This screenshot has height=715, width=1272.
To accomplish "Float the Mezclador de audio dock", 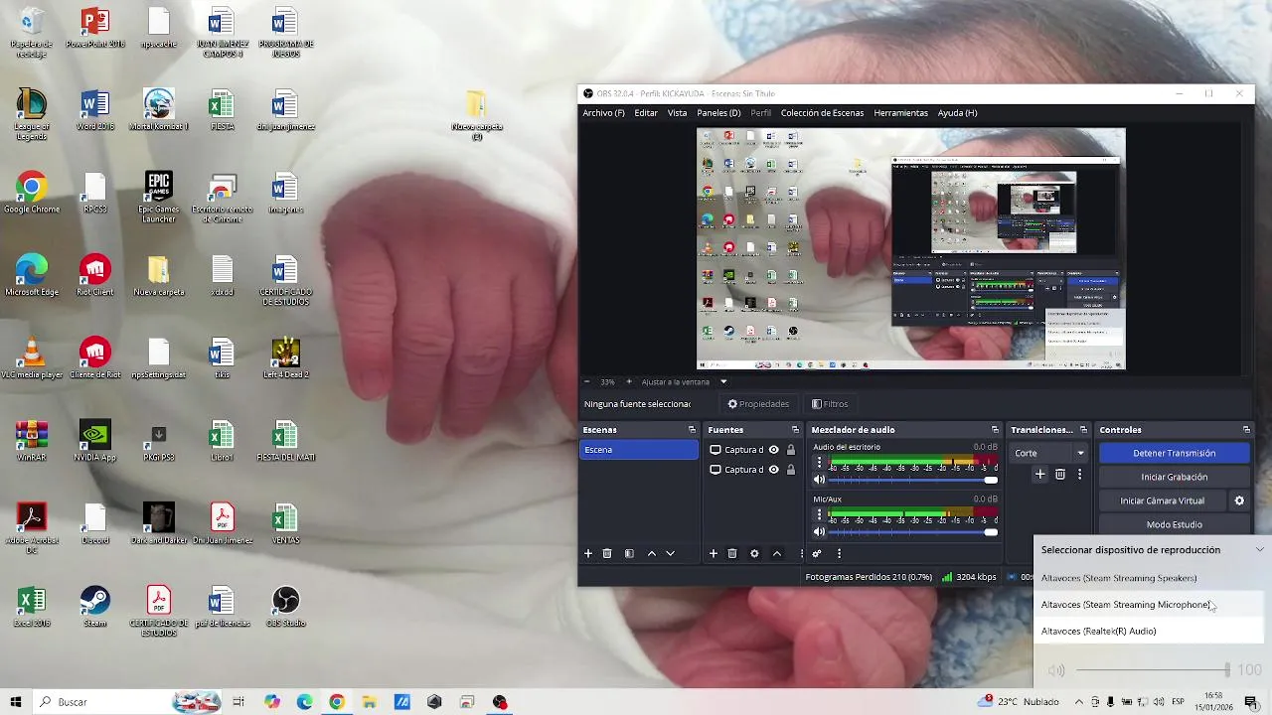I will pos(995,430).
